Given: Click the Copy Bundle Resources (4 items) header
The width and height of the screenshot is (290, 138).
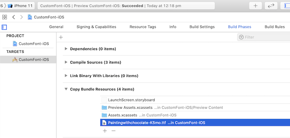Looking at the screenshot, I should tap(102, 89).
